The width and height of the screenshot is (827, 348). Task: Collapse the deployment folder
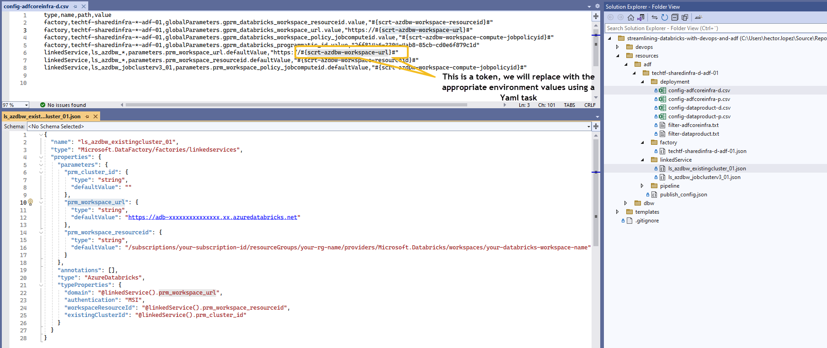tap(642, 82)
